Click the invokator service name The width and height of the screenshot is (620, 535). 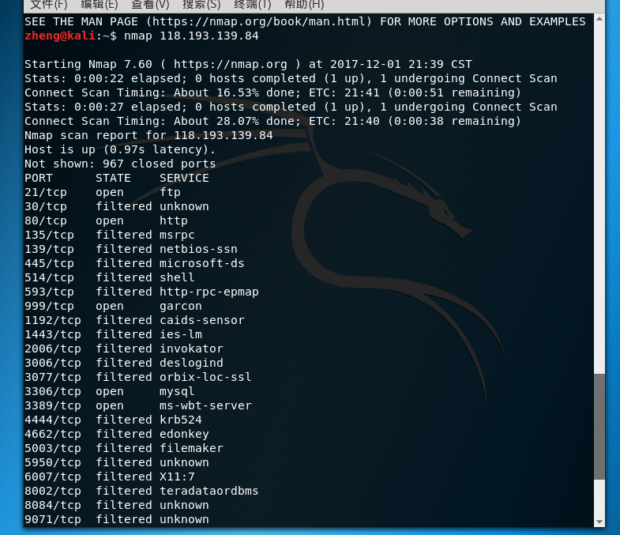[191, 349]
